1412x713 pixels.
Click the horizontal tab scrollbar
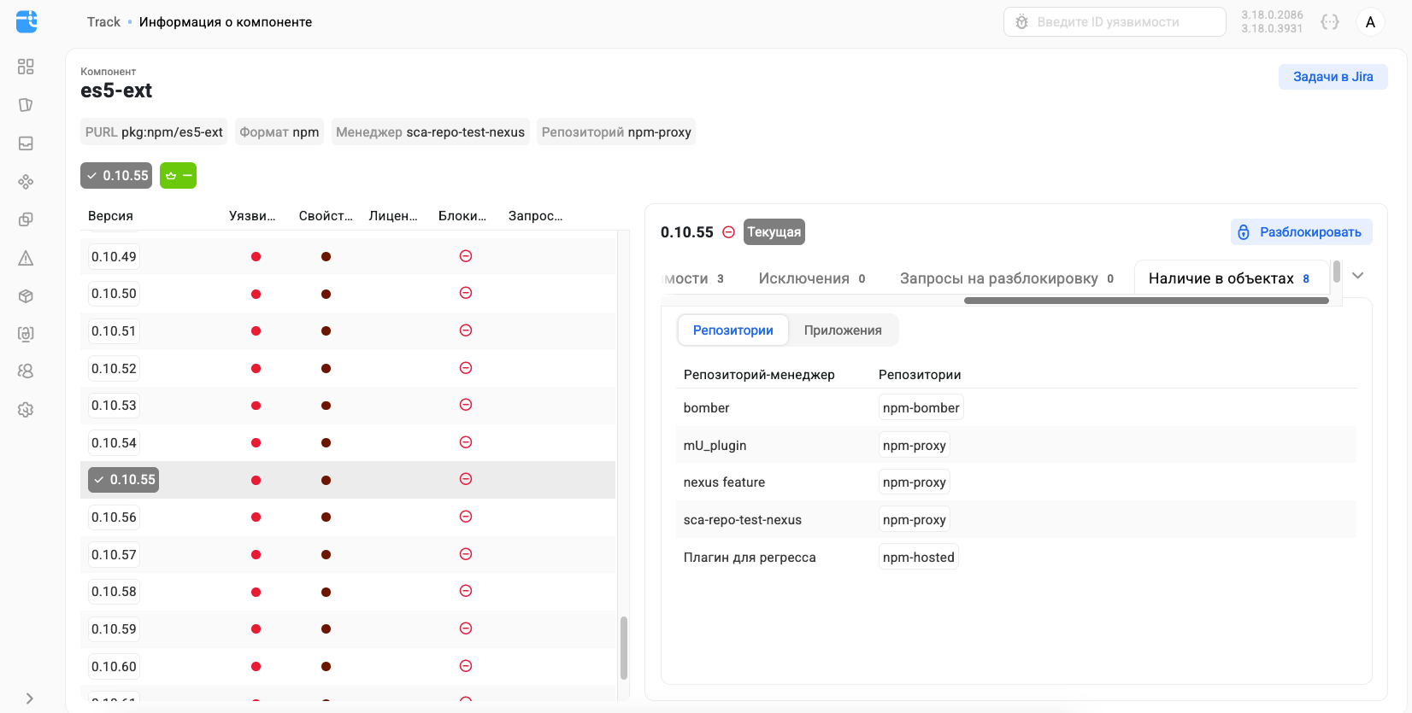[1146, 301]
